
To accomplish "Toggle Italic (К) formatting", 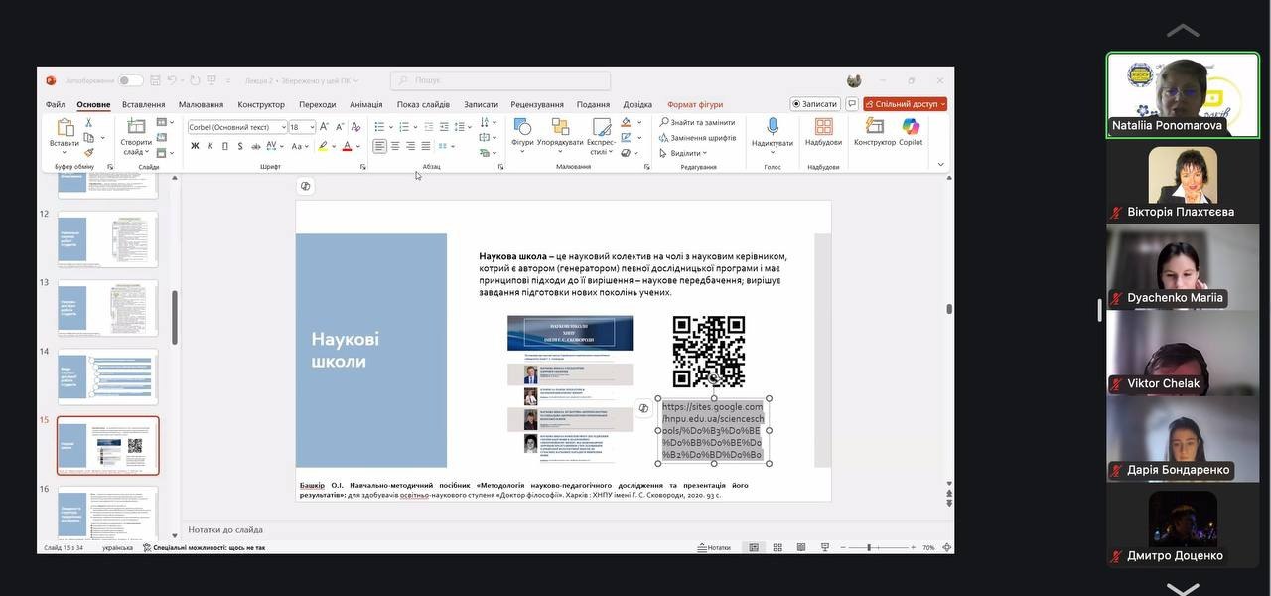I will [x=211, y=146].
